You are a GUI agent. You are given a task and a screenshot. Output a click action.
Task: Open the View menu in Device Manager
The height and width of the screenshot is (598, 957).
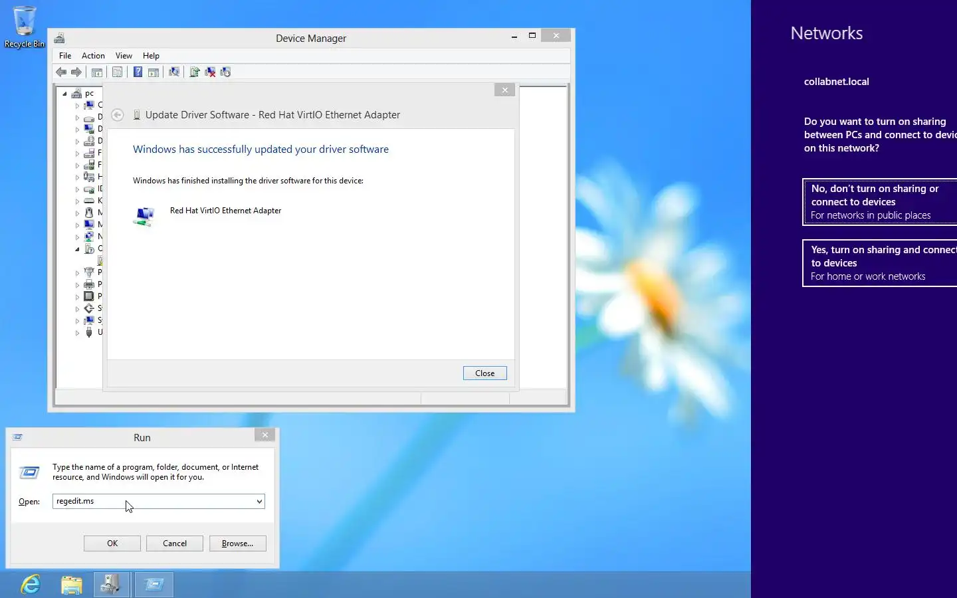[x=124, y=56]
